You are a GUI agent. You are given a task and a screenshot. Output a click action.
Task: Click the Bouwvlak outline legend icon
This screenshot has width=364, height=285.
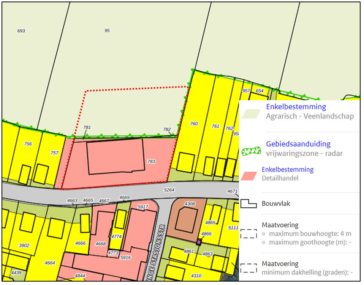tap(248, 204)
